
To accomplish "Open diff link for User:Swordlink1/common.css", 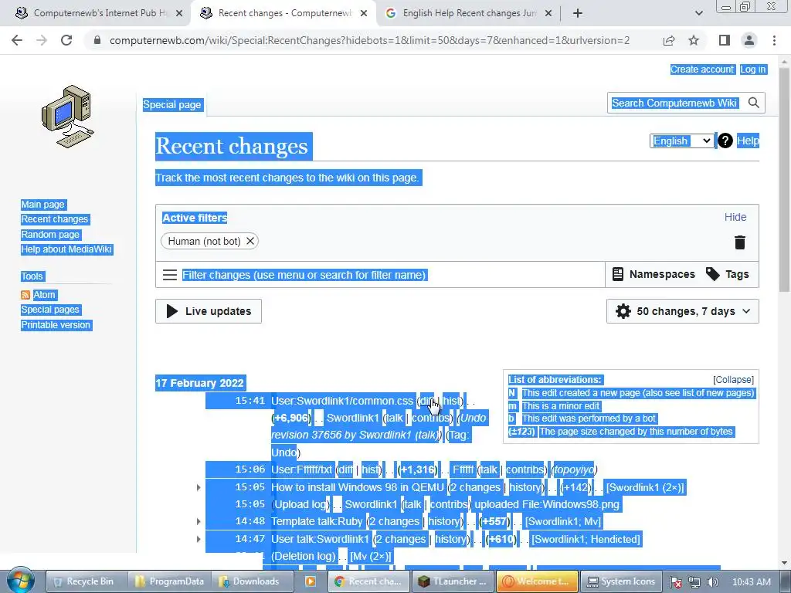I will [x=427, y=401].
